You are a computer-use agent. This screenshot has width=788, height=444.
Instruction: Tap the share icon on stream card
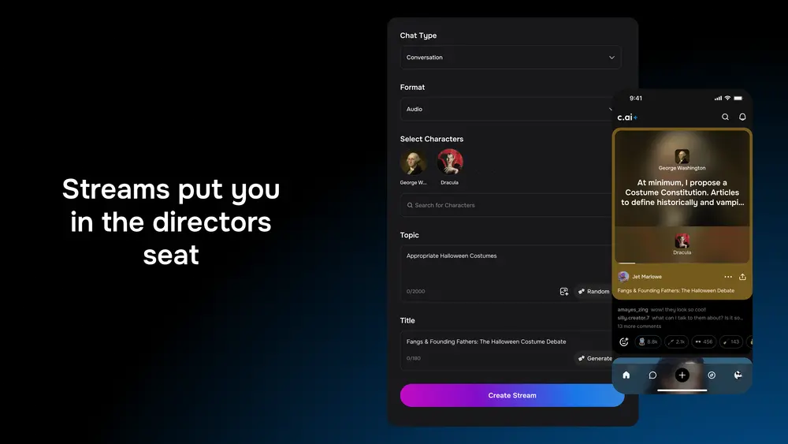point(742,277)
